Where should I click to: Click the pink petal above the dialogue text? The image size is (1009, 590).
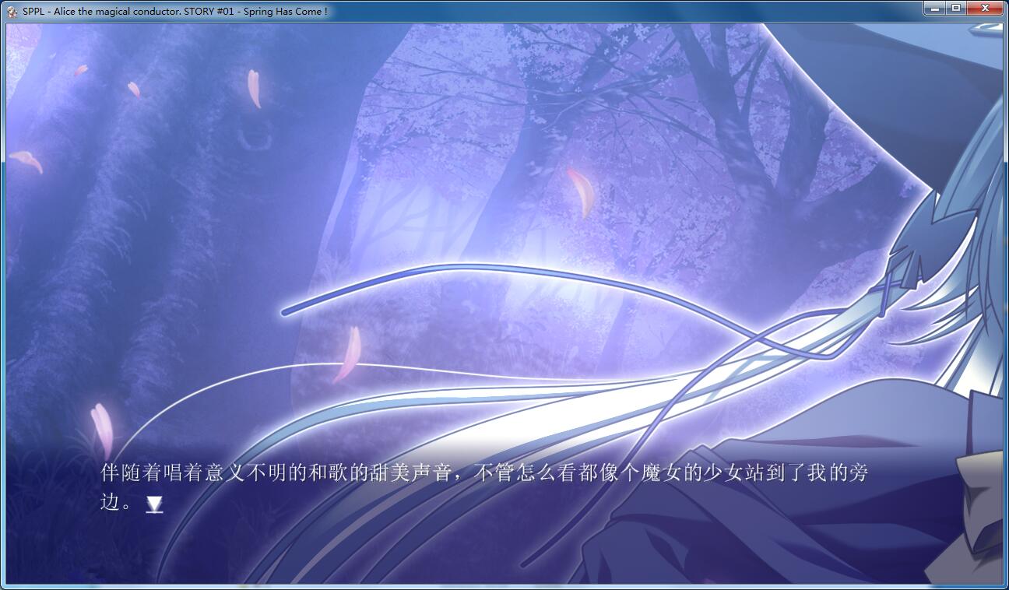[348, 354]
